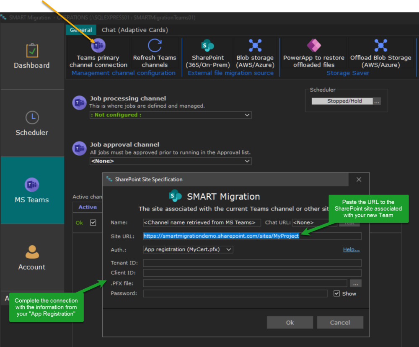Click 'Management channel configuration' group label

pyautogui.click(x=124, y=73)
